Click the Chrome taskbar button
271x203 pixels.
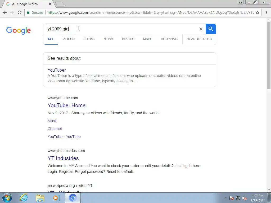(x=73, y=198)
